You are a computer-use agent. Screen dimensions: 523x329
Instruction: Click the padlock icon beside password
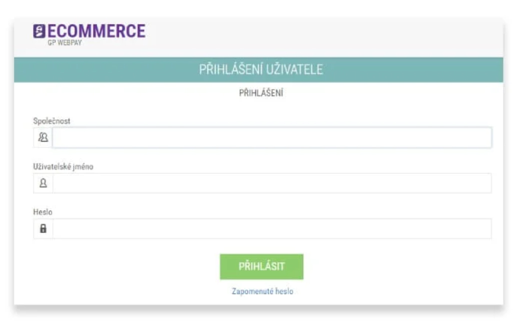coord(43,229)
